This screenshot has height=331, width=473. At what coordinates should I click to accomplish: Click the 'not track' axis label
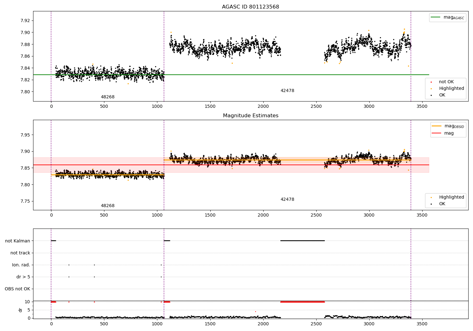click(20, 253)
